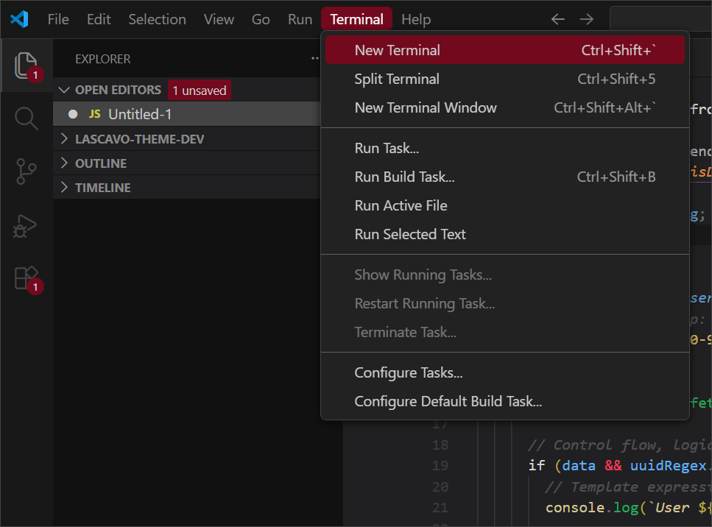This screenshot has height=527, width=712.
Task: Click the command center search box
Action: click(660, 19)
